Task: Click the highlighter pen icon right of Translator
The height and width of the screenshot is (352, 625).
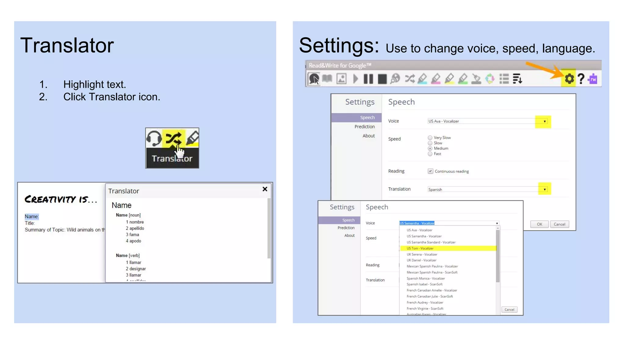Action: [193, 138]
